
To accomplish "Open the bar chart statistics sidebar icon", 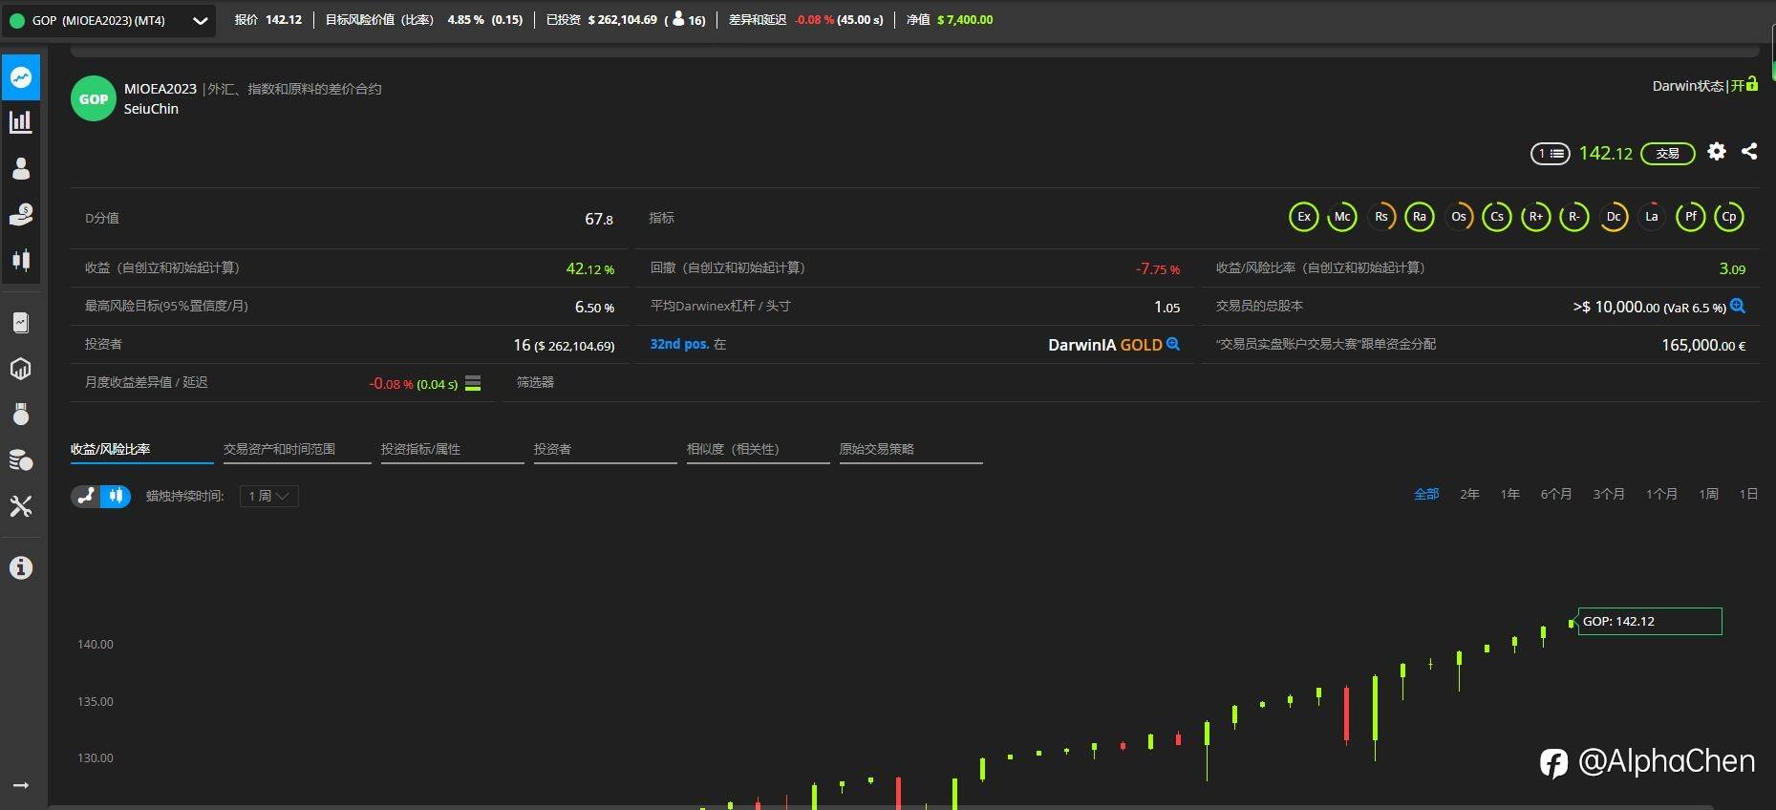I will pyautogui.click(x=21, y=122).
